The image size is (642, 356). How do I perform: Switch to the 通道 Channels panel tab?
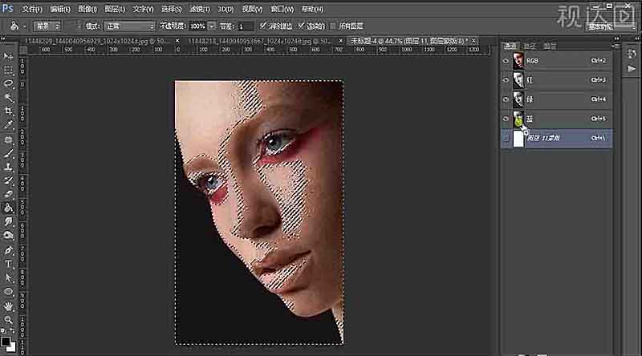(x=510, y=46)
